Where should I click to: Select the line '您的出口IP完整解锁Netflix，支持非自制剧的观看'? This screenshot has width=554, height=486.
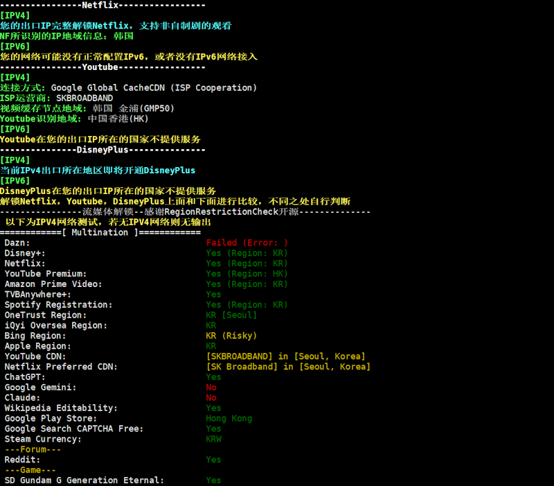116,26
